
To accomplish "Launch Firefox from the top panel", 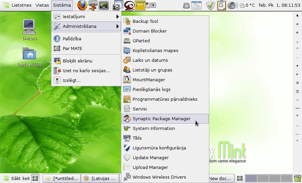I will [82, 5].
